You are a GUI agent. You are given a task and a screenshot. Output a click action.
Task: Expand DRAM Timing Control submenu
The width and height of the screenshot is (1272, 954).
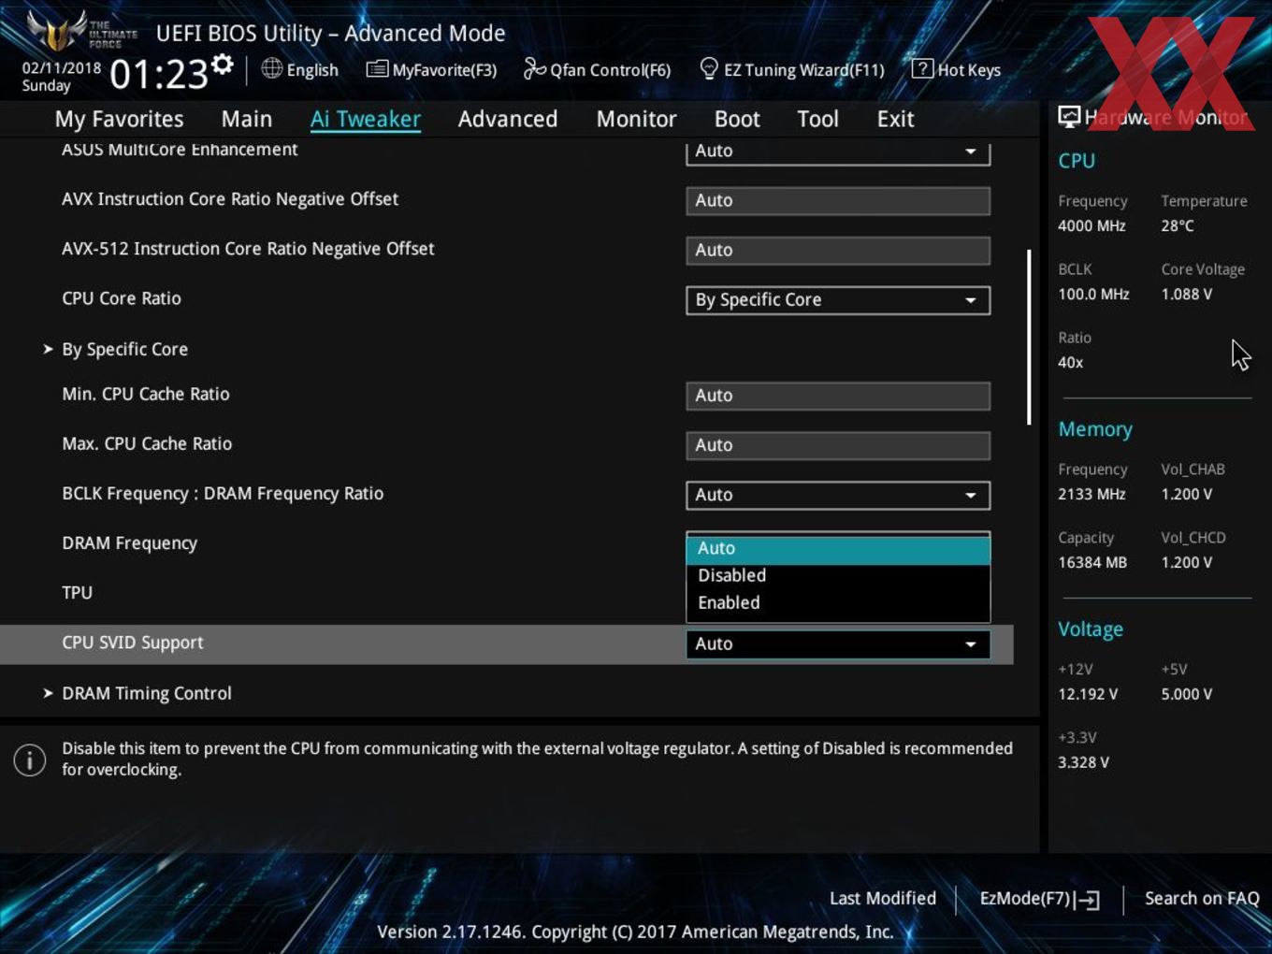pos(146,693)
